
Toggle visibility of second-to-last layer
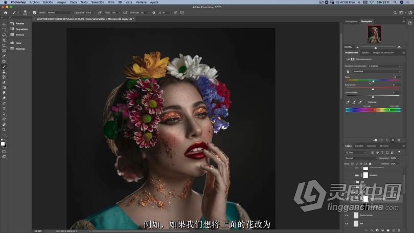coord(347,215)
